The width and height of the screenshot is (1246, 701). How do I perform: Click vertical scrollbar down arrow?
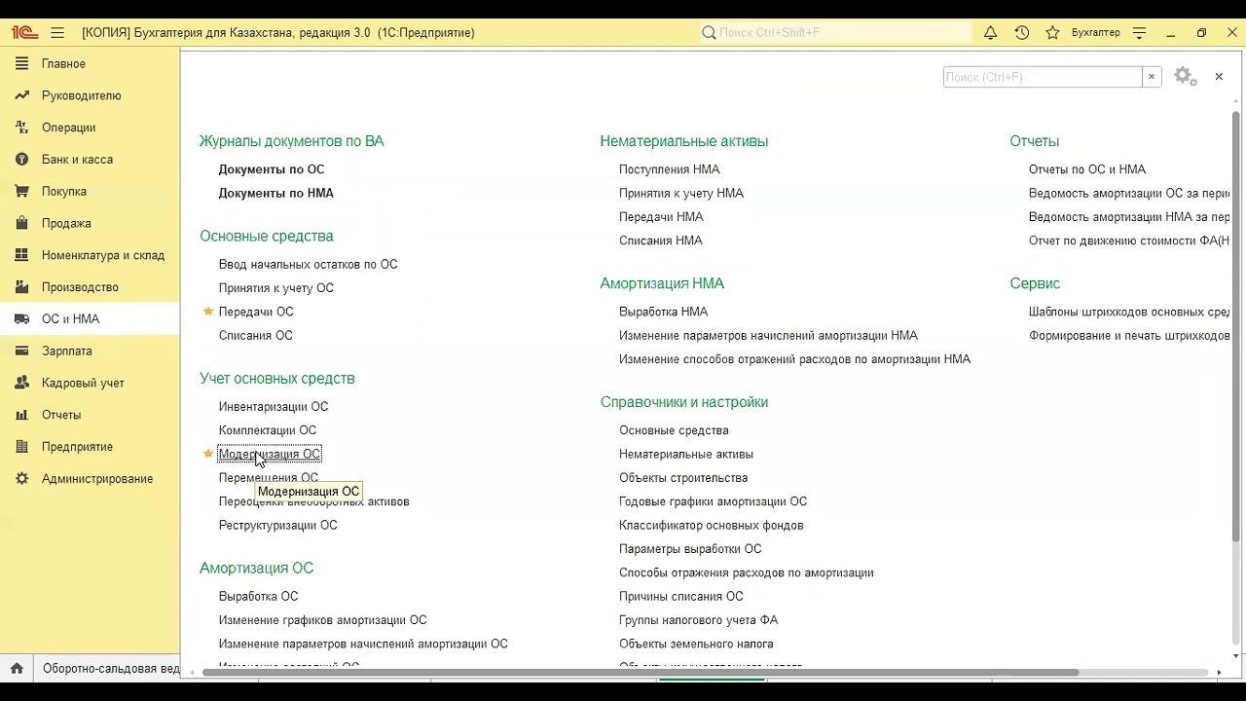(x=1236, y=655)
